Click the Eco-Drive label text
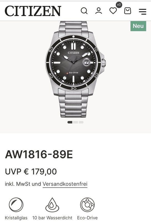Viewport: 151px width, 223px height. click(87, 218)
